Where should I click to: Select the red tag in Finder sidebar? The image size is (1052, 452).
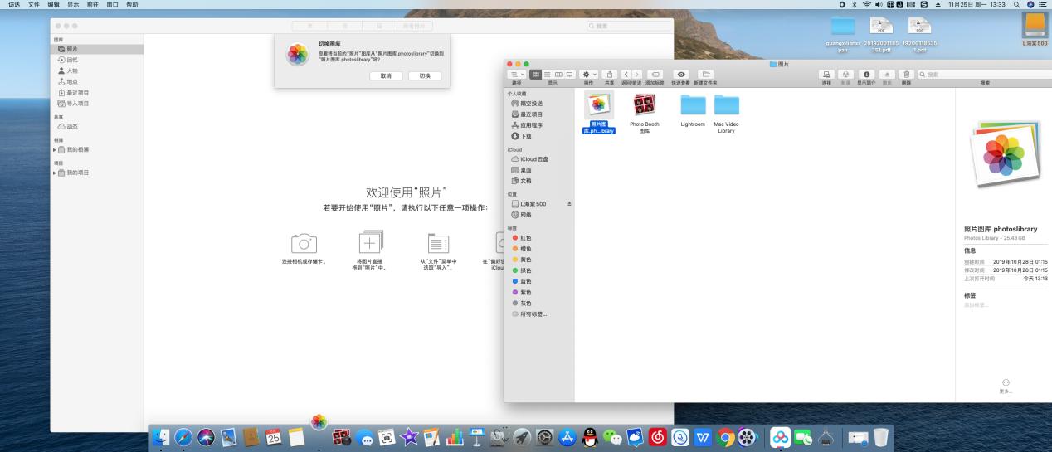coord(525,238)
